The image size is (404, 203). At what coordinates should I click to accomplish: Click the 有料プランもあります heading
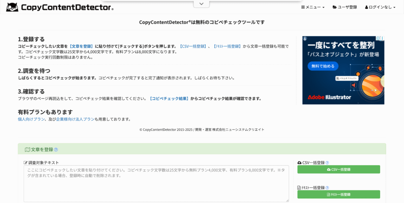click(x=45, y=112)
